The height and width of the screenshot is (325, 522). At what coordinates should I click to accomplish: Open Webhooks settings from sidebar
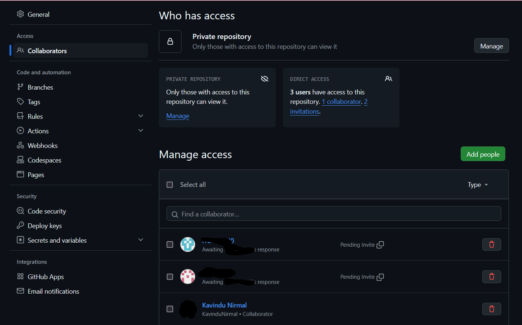pyautogui.click(x=42, y=146)
